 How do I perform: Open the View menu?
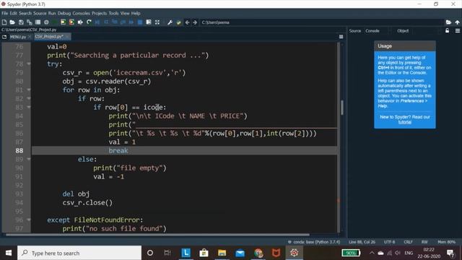[x=125, y=13]
